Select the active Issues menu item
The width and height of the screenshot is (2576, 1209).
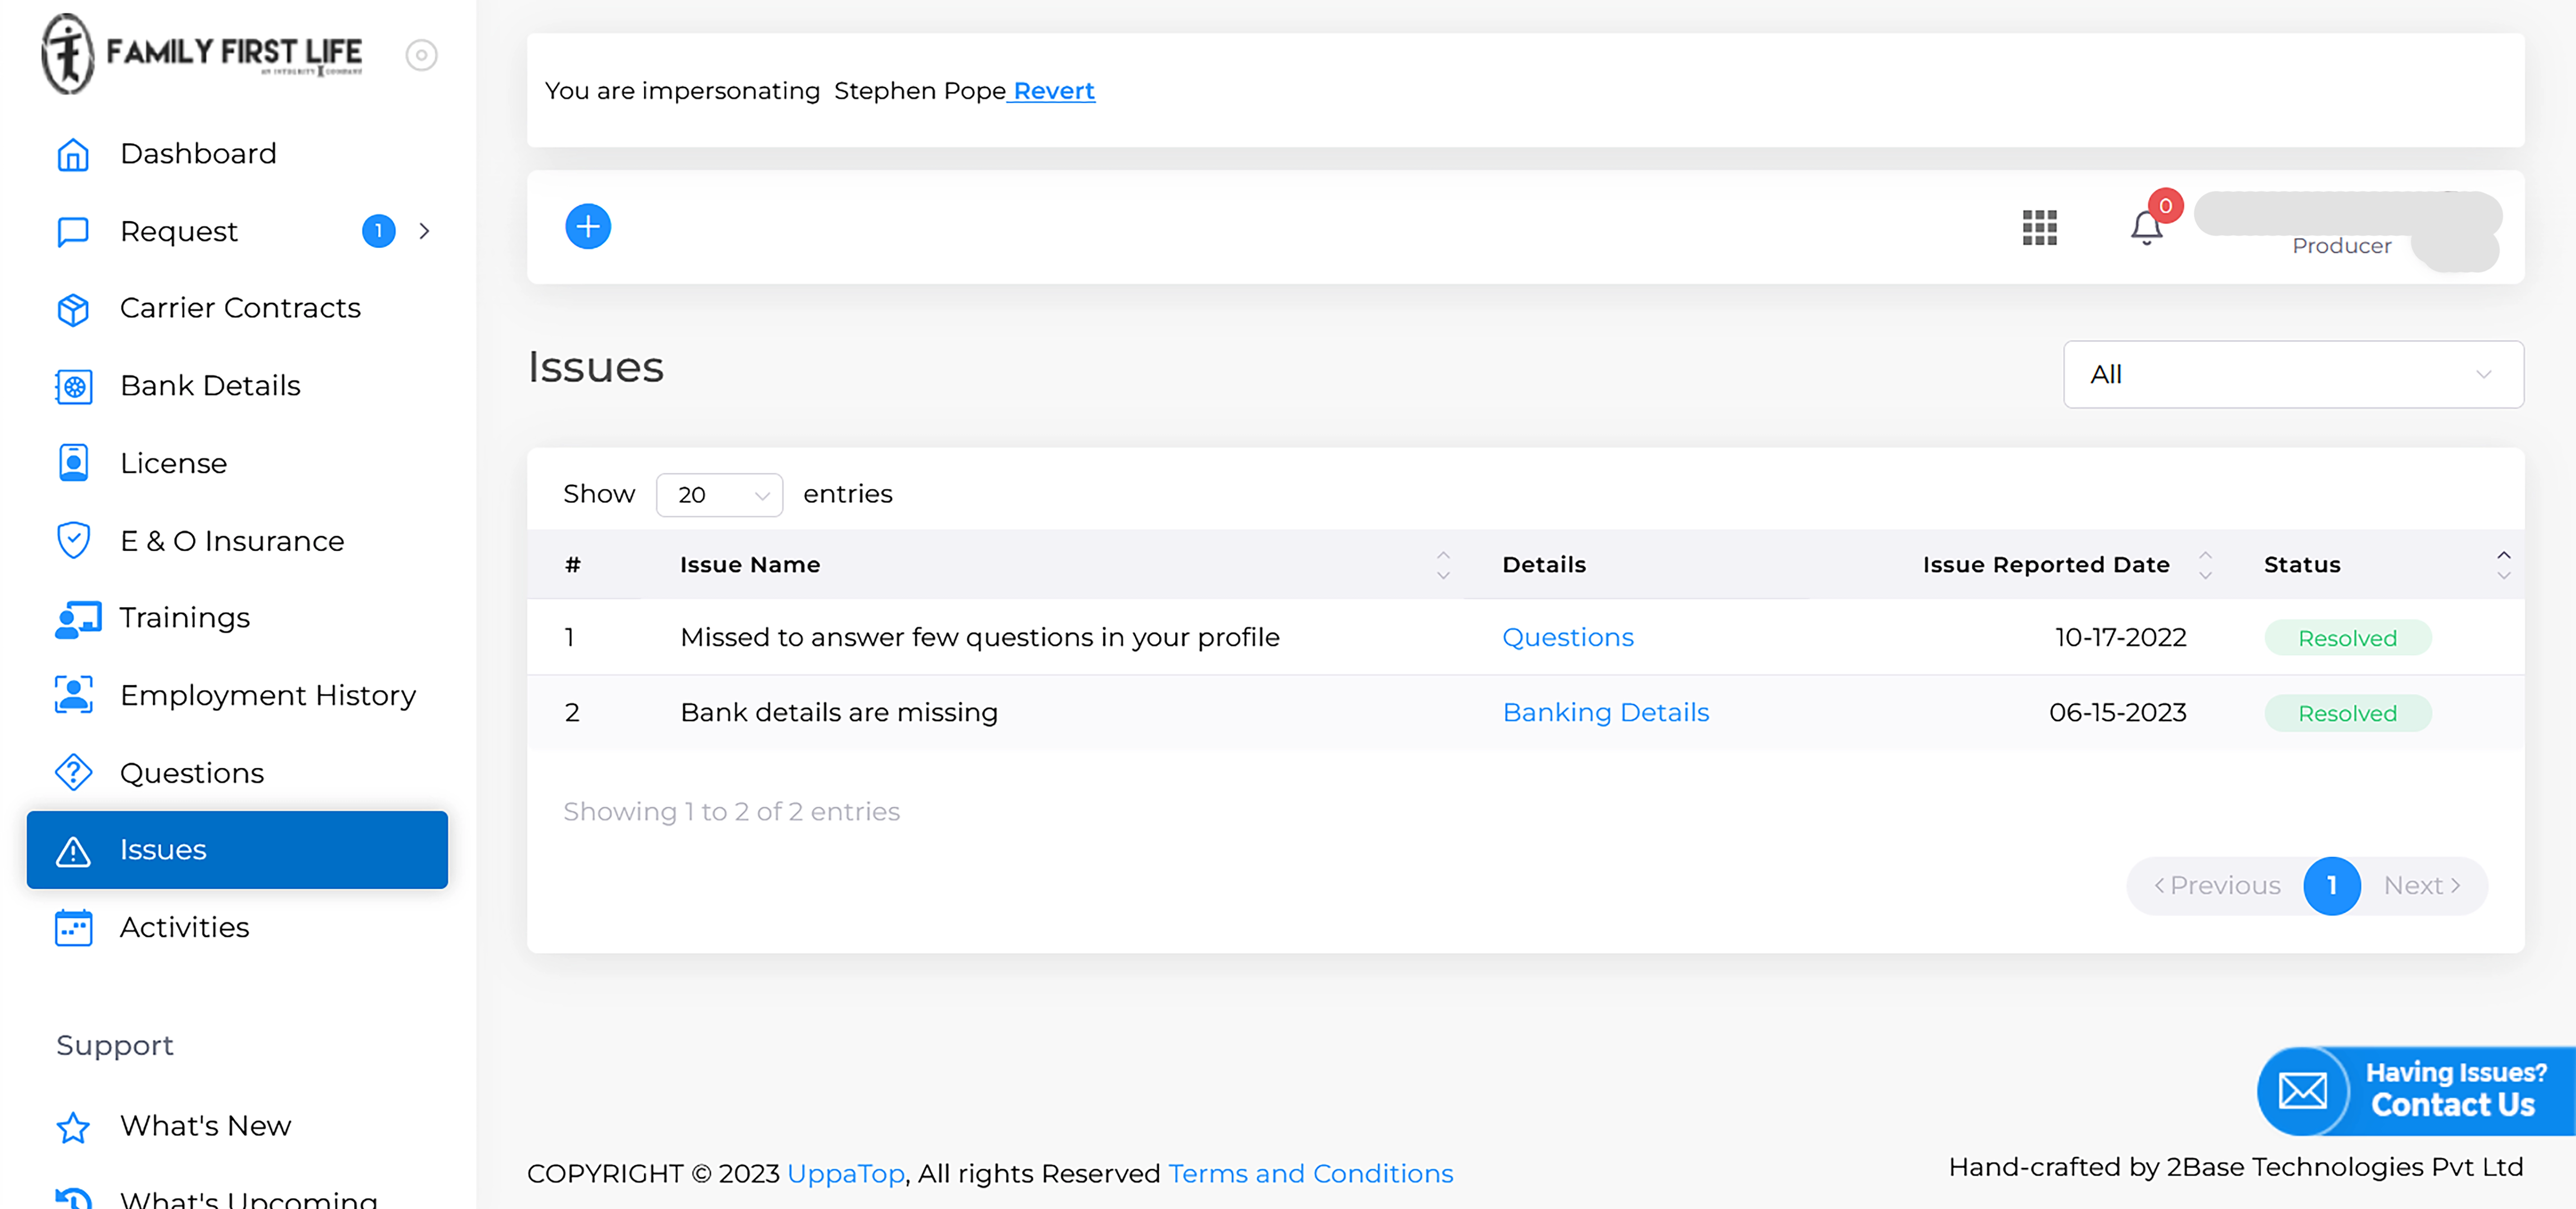(x=237, y=850)
